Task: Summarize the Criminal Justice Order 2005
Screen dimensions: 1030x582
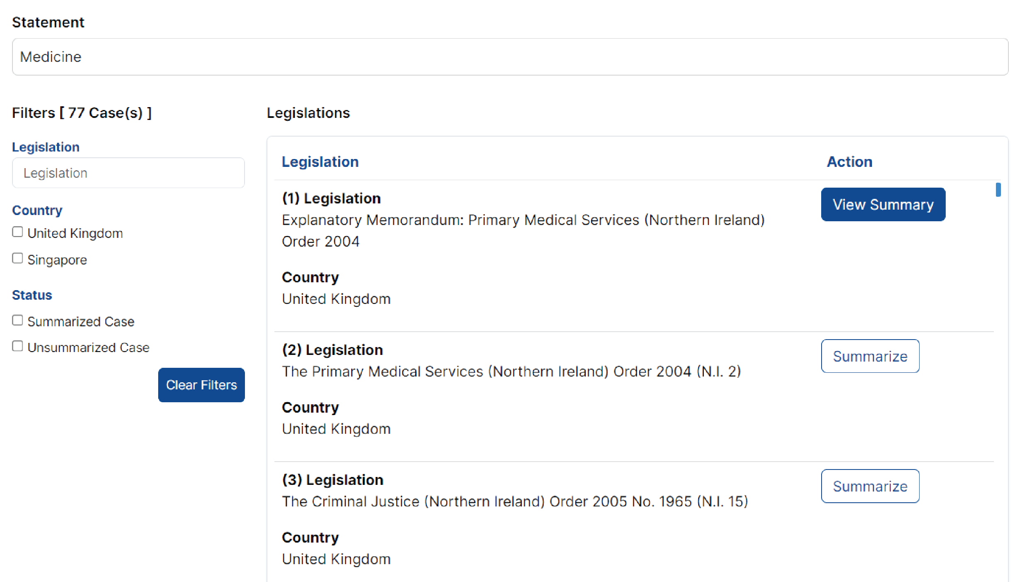Action: [870, 486]
